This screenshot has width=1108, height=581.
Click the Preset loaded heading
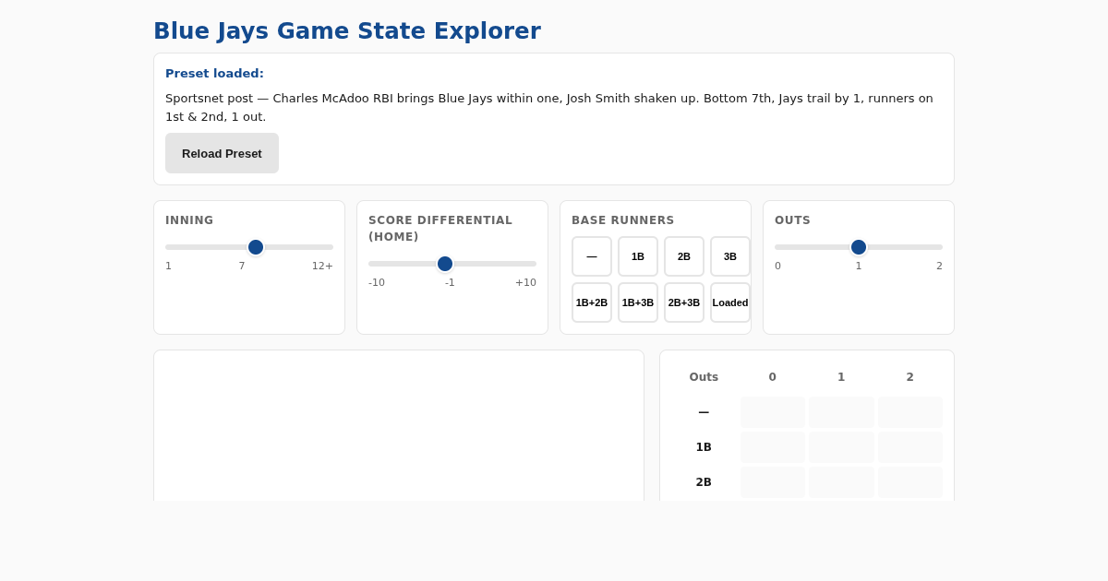click(x=214, y=73)
